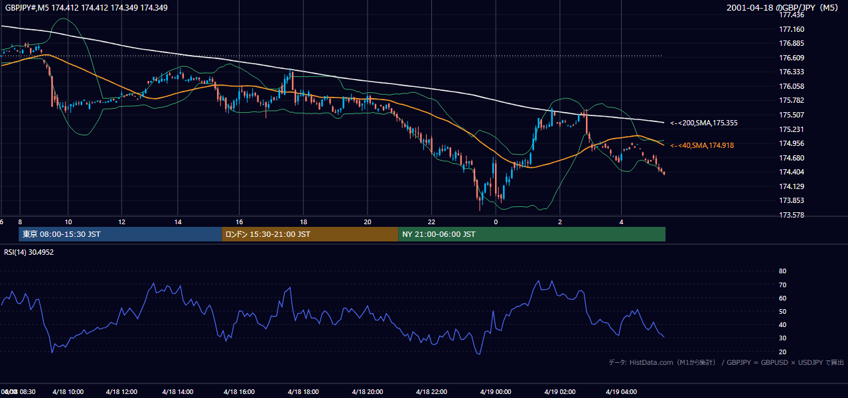Select the London 15:30-21:00 JST session bar
Image resolution: width=848 pixels, height=398 pixels.
[x=310, y=234]
